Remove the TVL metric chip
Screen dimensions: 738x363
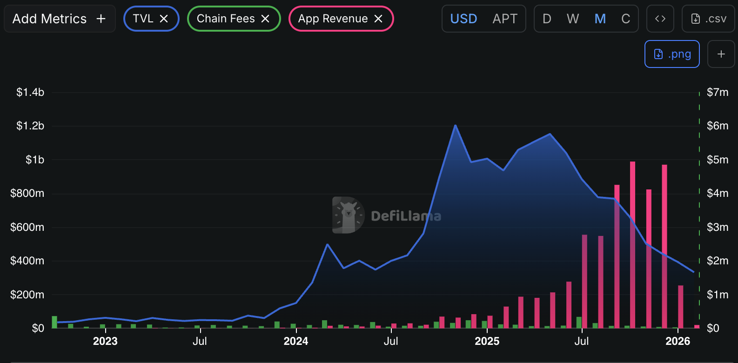point(164,19)
